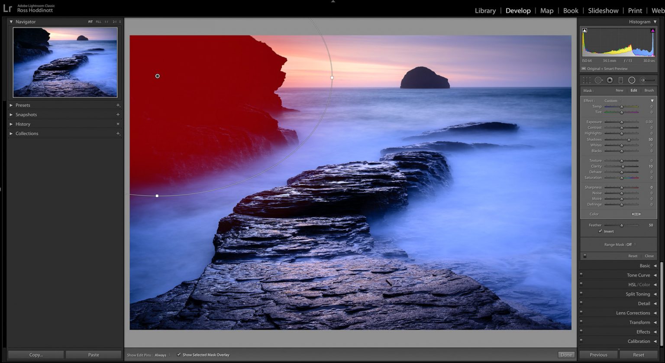Click the mask Color swatch

tap(636, 214)
